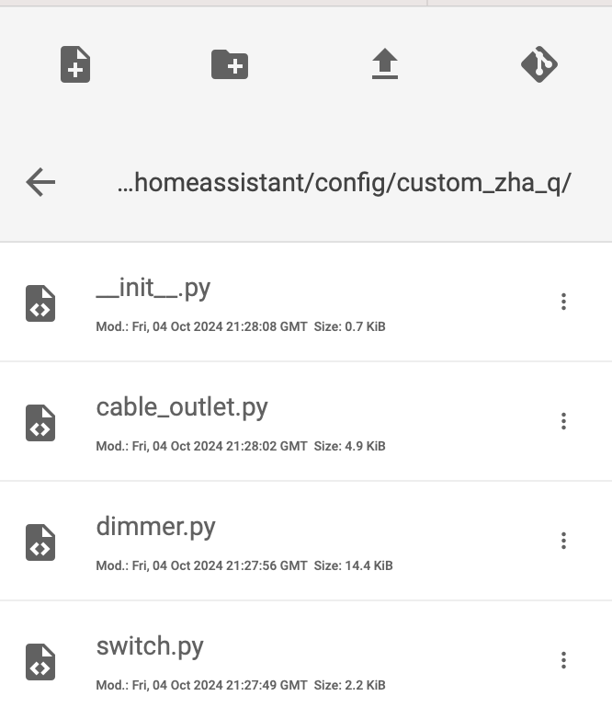This screenshot has height=719, width=612.
Task: Select the dimmer.py file name
Action: 156,528
